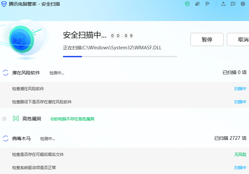Screen dimensions: 249x174
Task: Click the leaf icon in title bar
Action: (x=197, y=4)
